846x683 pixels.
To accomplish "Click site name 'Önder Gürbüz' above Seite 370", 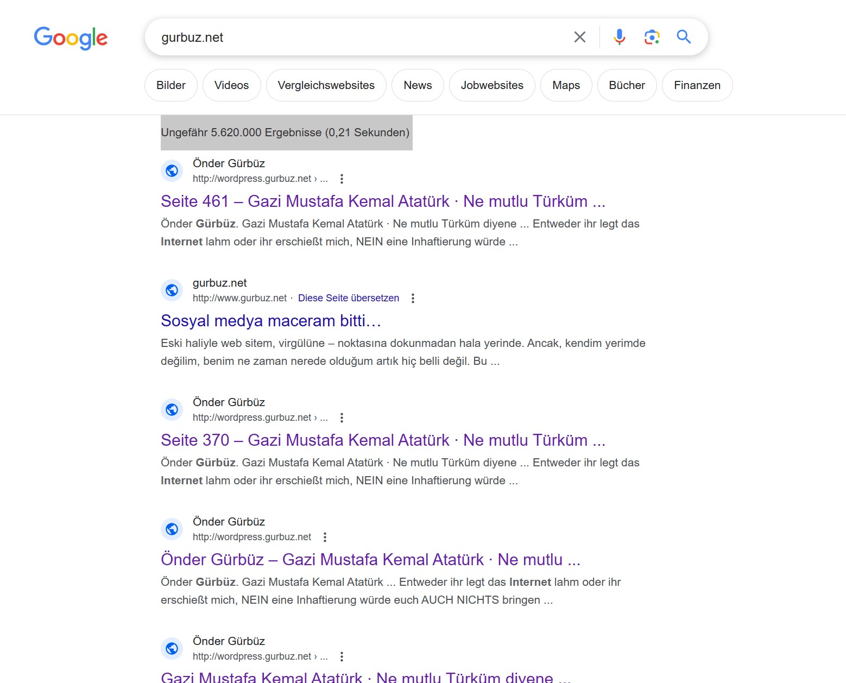I will pos(229,402).
